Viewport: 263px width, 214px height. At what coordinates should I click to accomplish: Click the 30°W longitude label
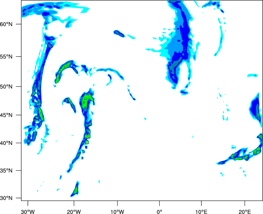tap(28, 212)
